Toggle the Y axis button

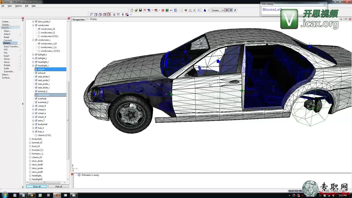(231, 10)
